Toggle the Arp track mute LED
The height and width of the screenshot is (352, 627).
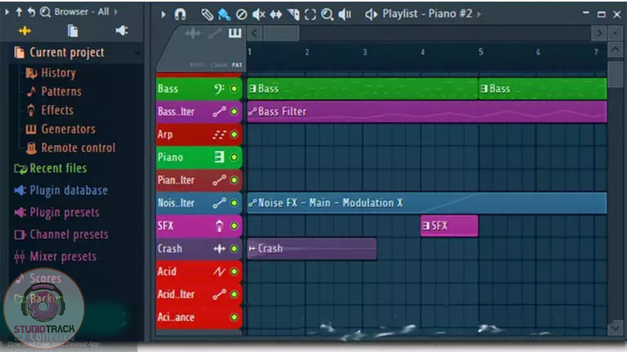(234, 134)
